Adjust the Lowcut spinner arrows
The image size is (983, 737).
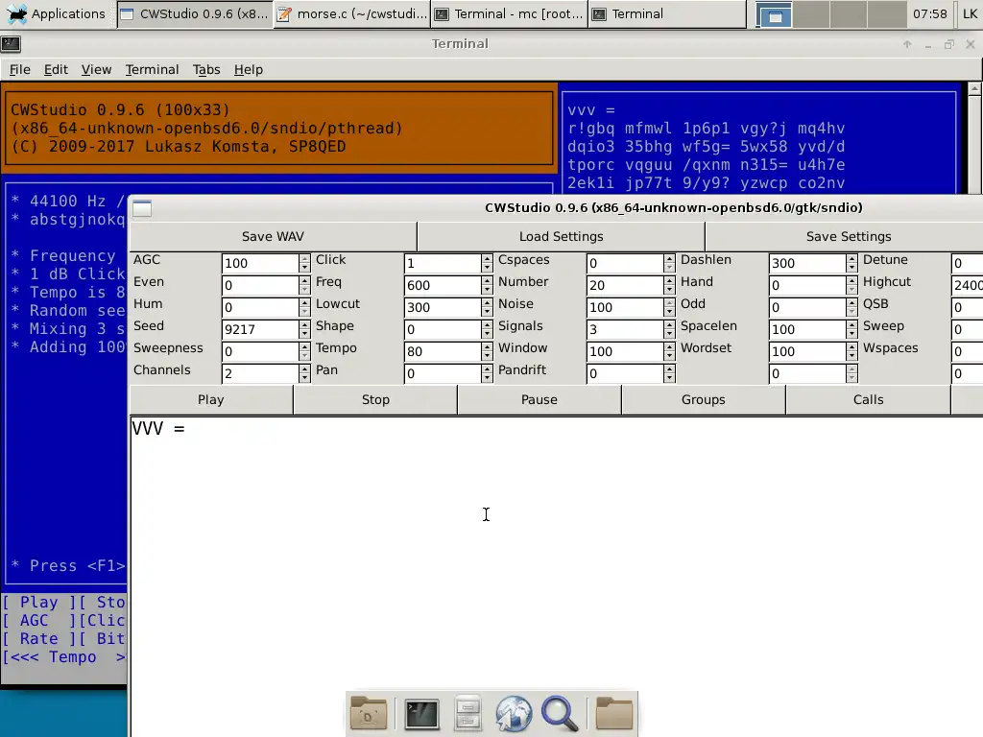tap(487, 307)
